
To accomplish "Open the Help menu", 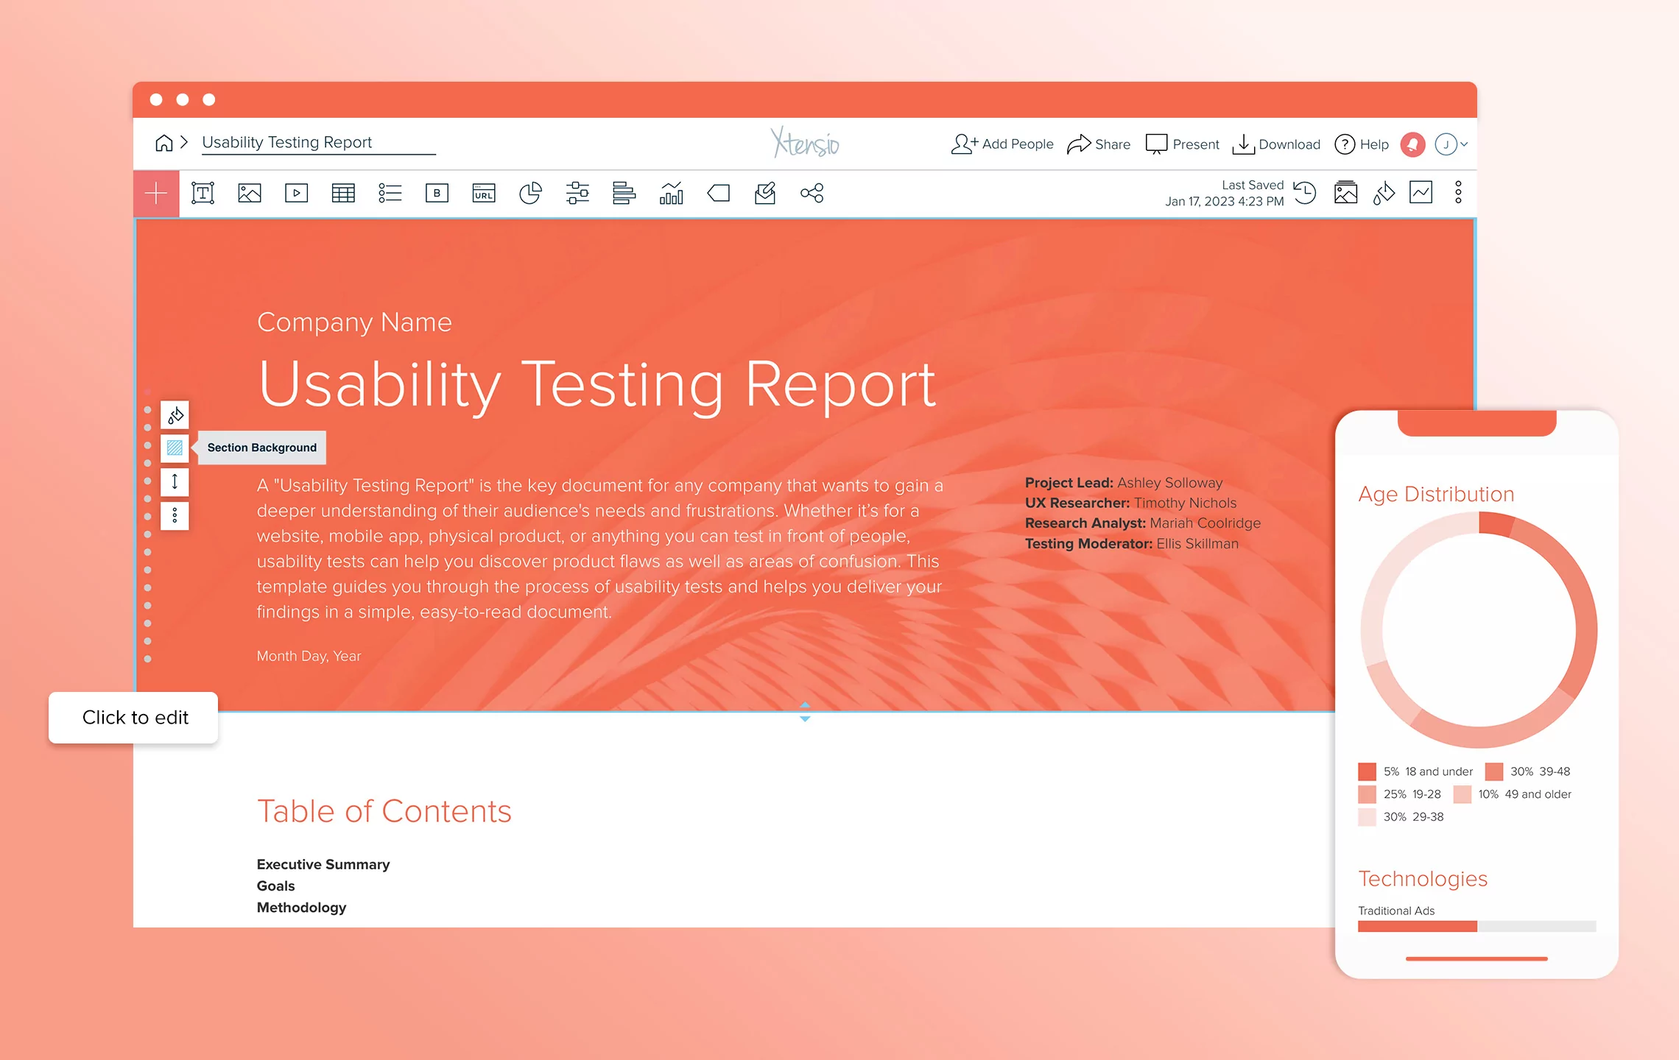I will (1362, 144).
